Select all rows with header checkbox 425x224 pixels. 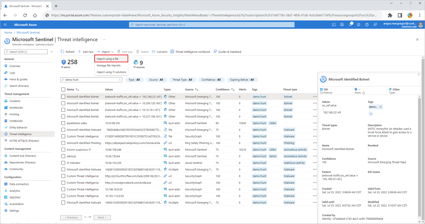[x=63, y=90]
